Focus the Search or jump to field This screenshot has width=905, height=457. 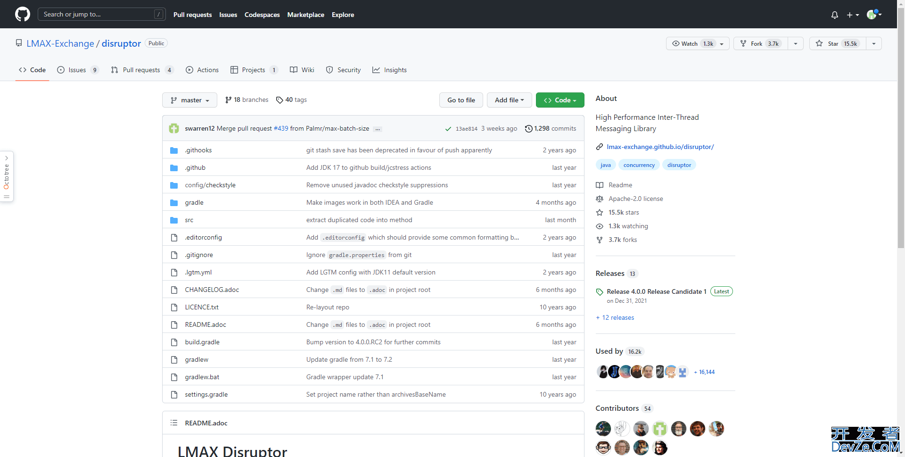click(98, 14)
